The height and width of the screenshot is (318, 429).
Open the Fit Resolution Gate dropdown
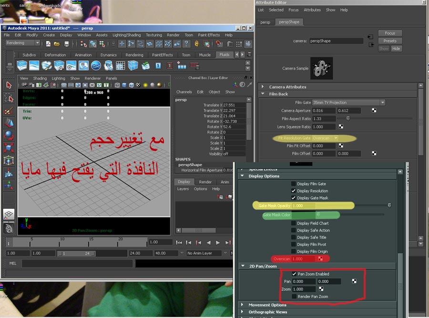(x=325, y=138)
